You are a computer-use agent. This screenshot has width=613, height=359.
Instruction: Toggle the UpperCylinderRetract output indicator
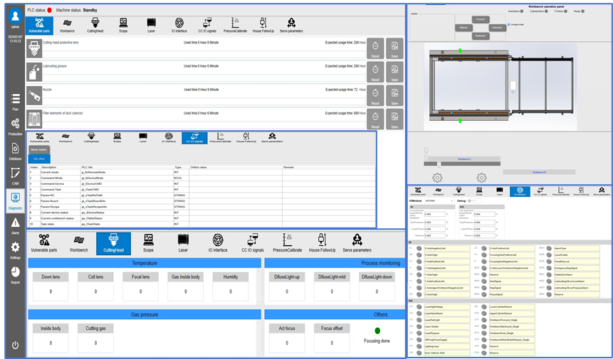tap(484, 314)
